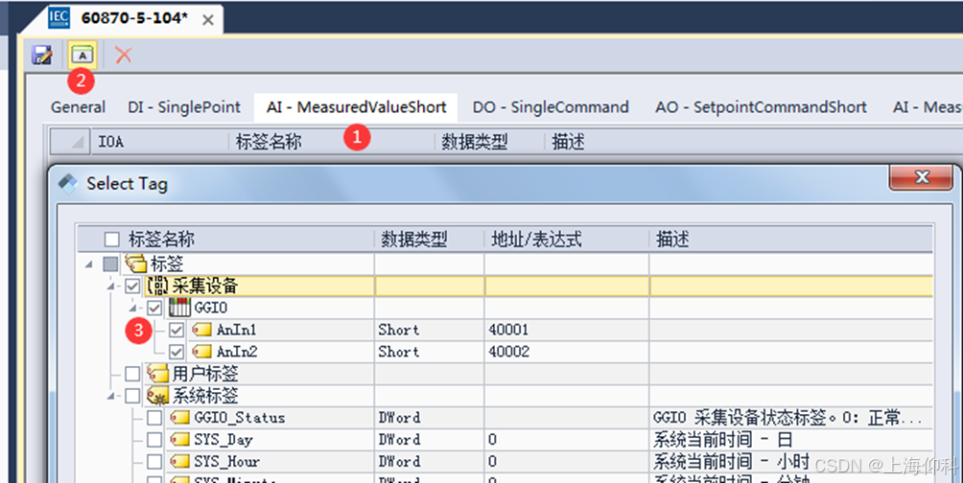
Task: Click the 采集设备 device icon
Action: (x=157, y=286)
